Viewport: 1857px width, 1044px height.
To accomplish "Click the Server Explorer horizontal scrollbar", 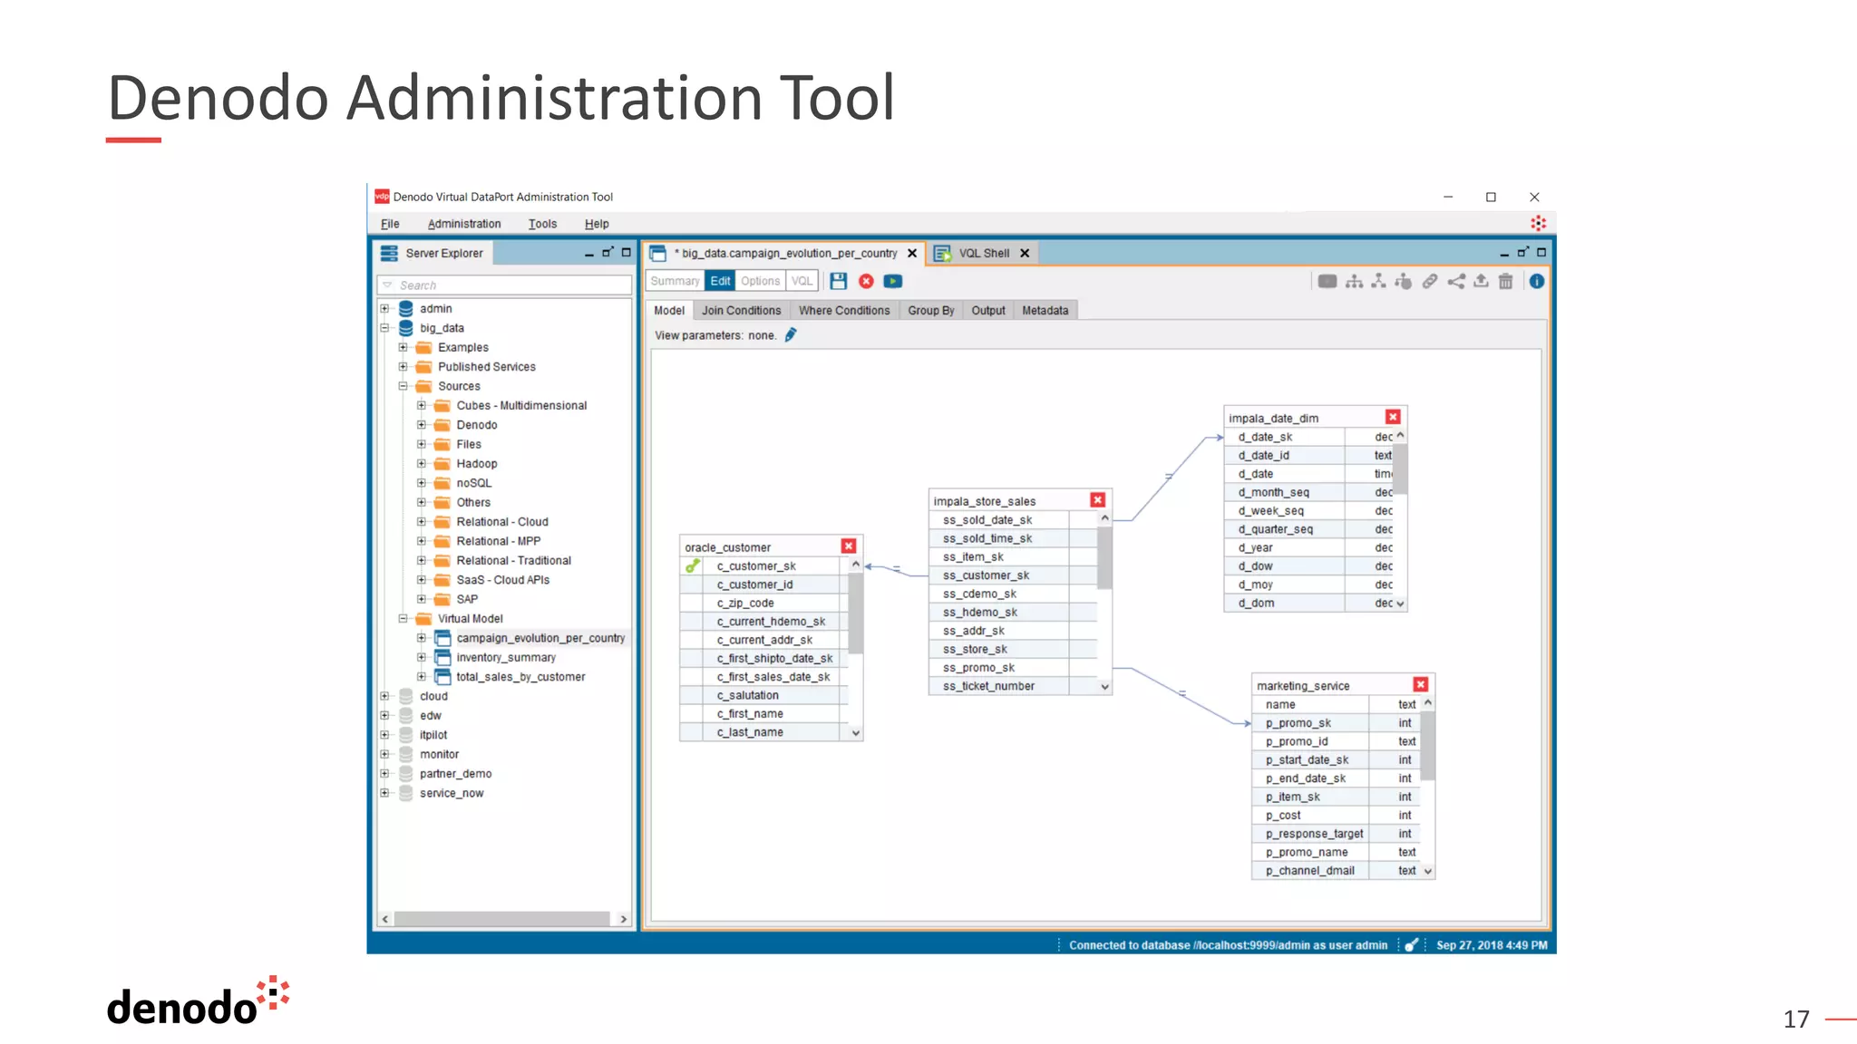I will pos(503,919).
